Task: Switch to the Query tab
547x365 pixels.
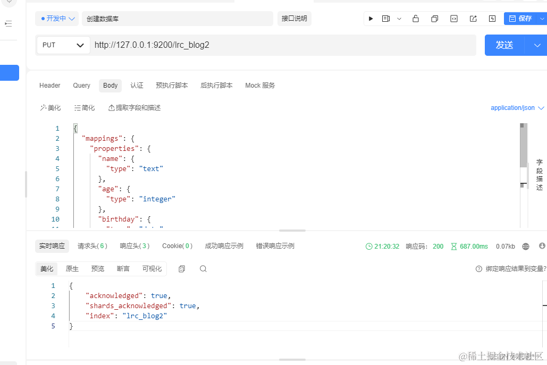Action: pos(82,86)
